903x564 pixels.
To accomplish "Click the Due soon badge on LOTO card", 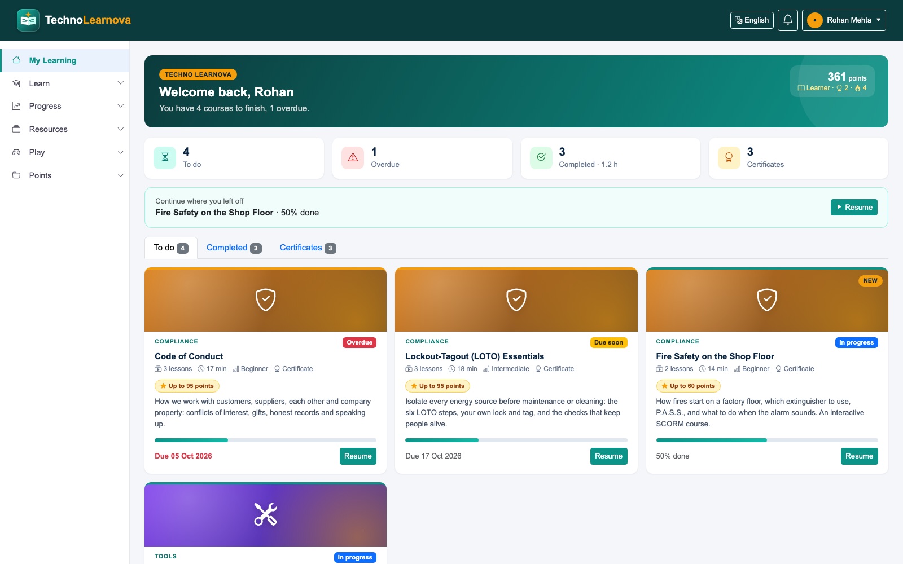I will click(608, 342).
